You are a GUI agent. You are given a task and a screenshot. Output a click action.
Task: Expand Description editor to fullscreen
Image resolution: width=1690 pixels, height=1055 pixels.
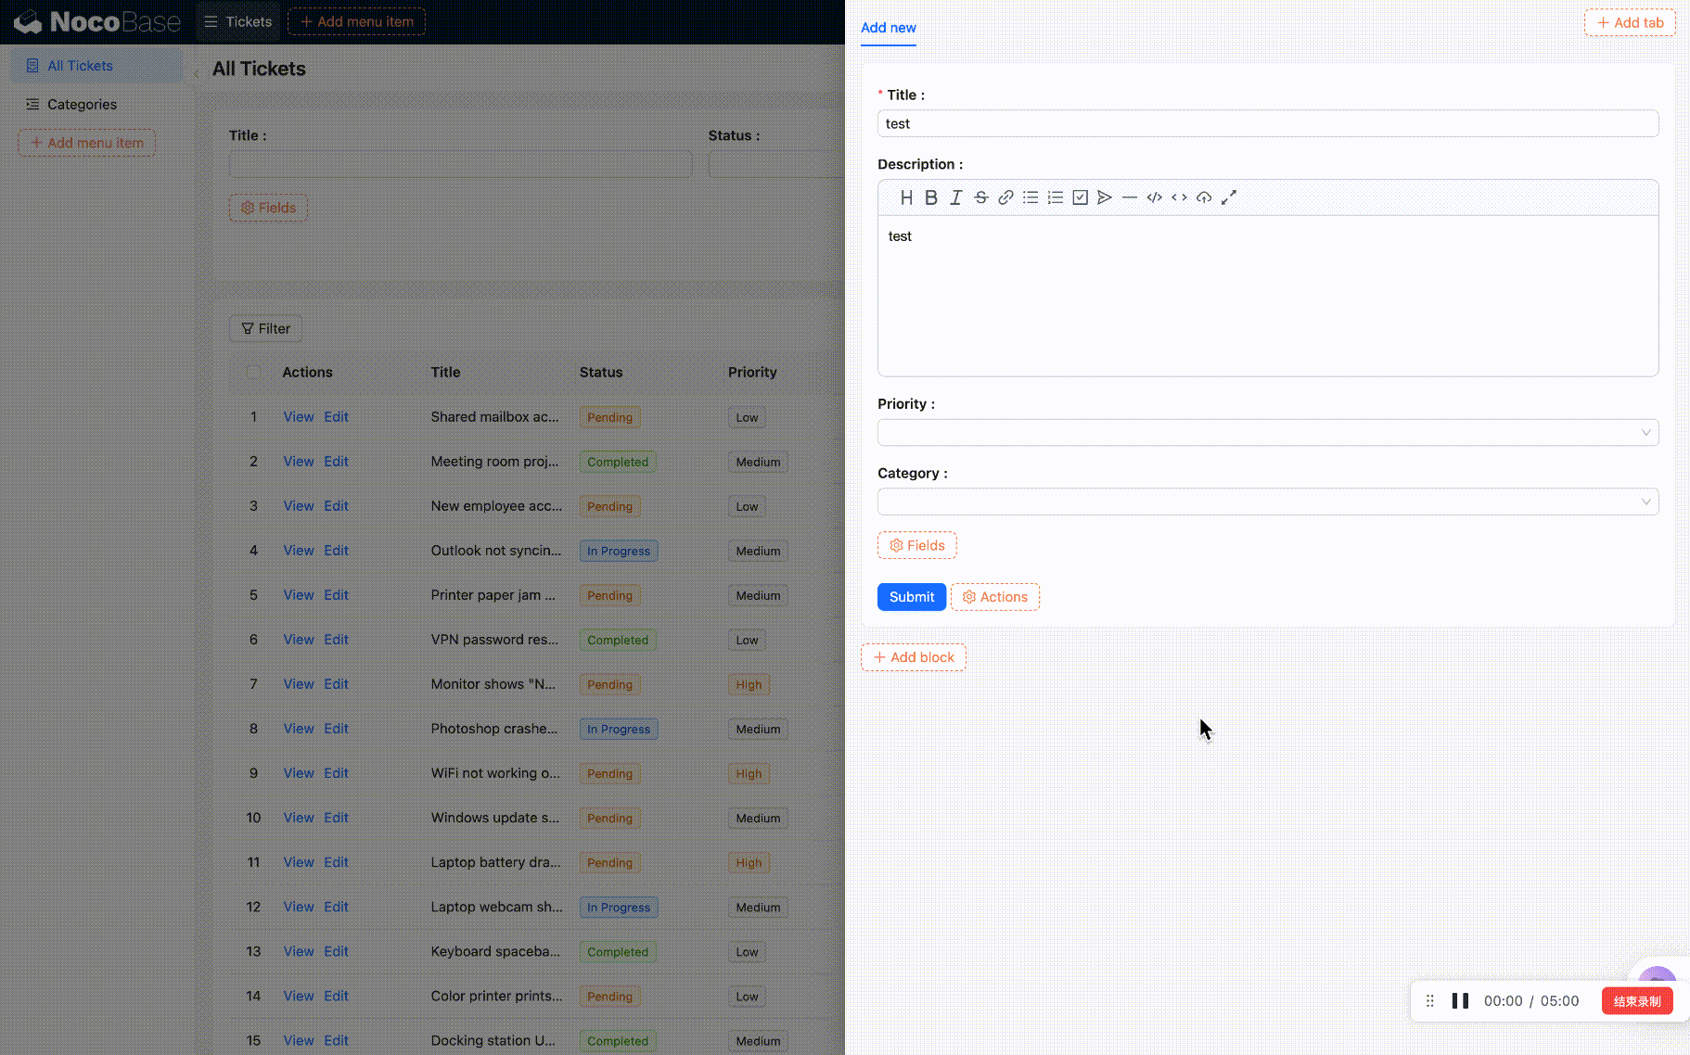click(1229, 197)
